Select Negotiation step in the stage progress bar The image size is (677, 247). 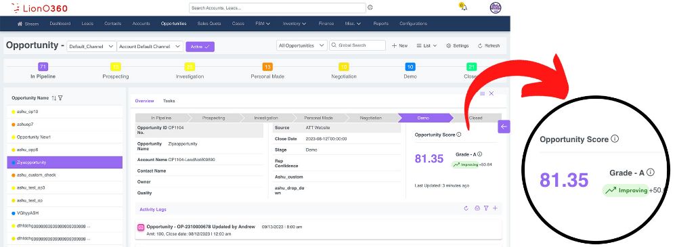point(371,118)
